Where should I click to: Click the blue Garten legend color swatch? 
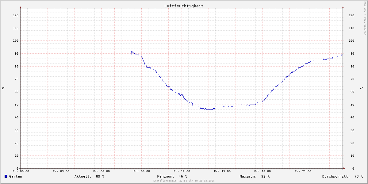(x=6, y=176)
